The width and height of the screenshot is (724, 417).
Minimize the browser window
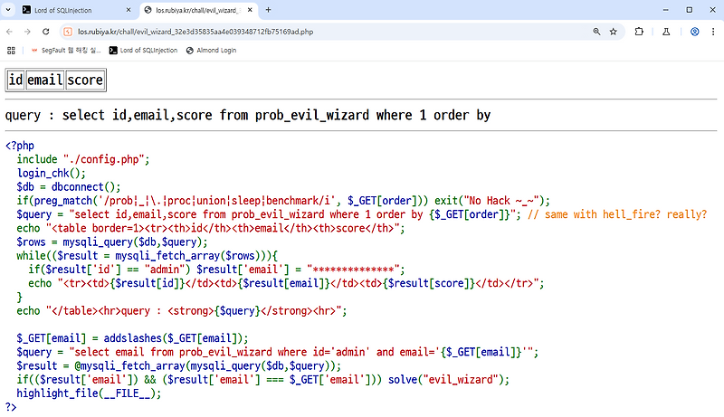665,10
